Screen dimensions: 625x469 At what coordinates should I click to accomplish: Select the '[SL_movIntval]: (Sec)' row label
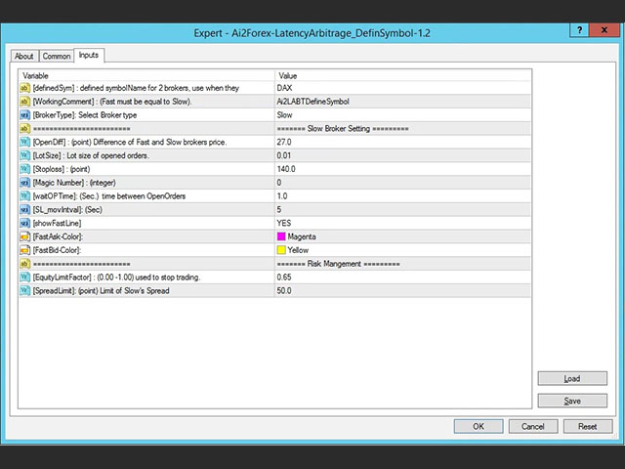[67, 209]
